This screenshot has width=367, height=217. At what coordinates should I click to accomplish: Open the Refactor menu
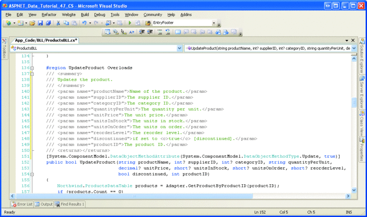(x=49, y=15)
